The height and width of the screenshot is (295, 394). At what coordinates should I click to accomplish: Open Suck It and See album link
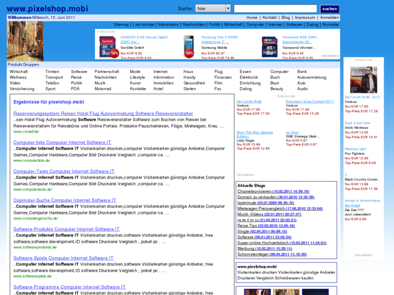click(357, 123)
